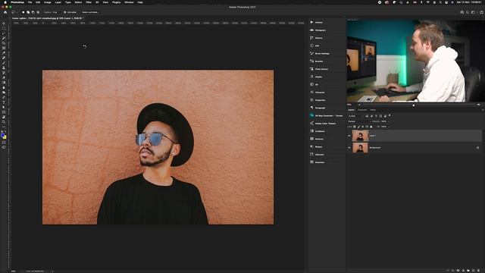This screenshot has height=273, width=485.
Task: Select the Eraser tool
Action: (4, 77)
